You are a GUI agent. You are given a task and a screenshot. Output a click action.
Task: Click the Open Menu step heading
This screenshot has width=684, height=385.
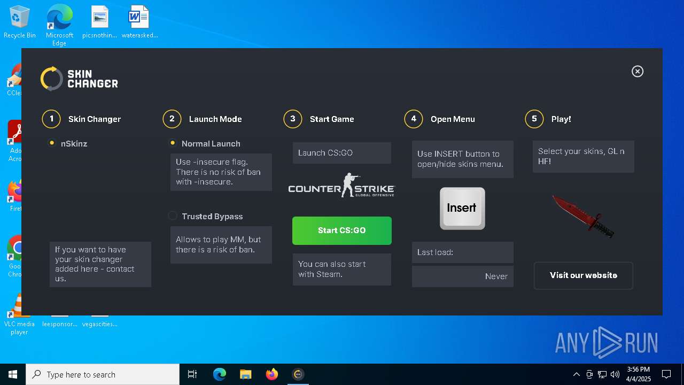pyautogui.click(x=453, y=119)
